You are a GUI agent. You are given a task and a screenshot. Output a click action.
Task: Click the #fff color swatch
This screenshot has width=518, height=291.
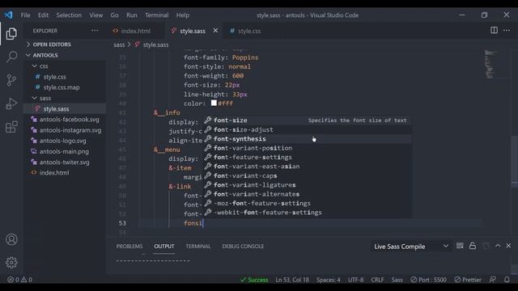tap(214, 103)
